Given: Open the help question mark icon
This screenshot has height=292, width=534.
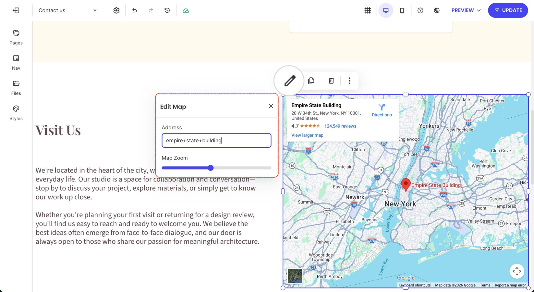Looking at the screenshot, I should pos(420,10).
